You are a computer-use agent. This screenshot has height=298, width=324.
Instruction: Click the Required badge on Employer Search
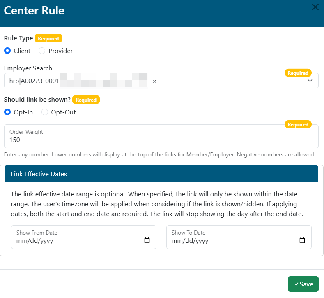click(x=298, y=73)
